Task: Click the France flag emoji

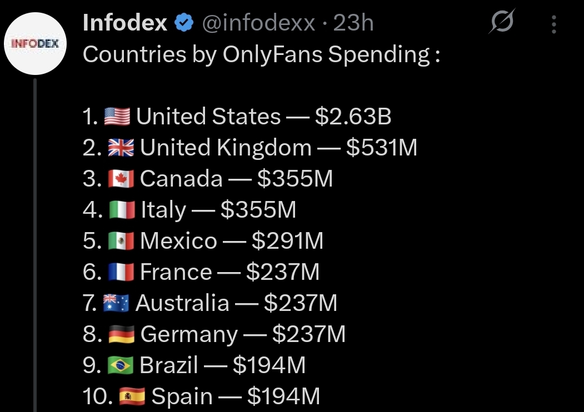Action: [121, 273]
